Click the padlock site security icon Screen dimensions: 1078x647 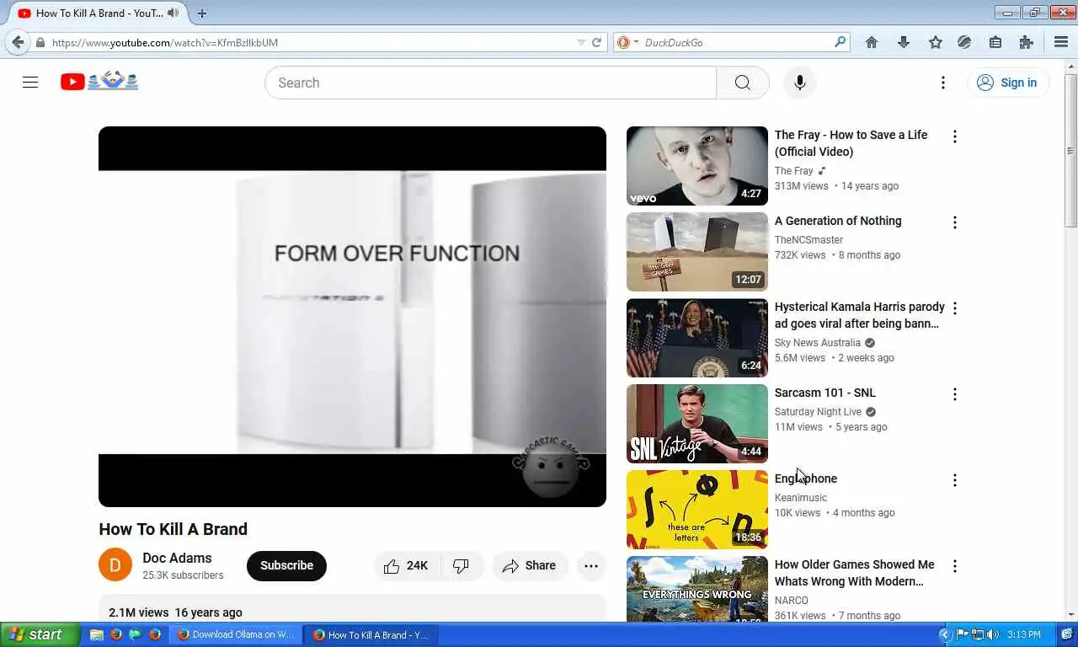[40, 42]
